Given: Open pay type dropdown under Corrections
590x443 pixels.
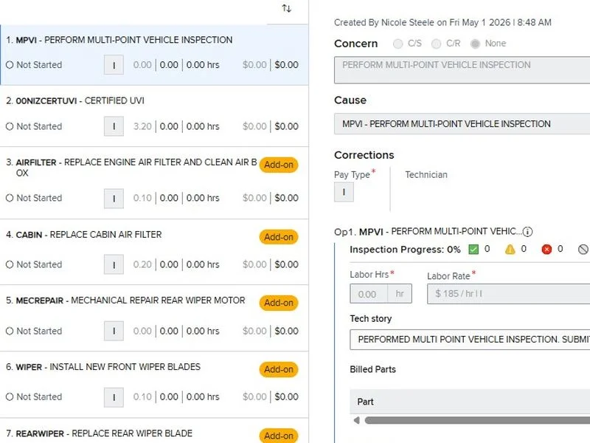Looking at the screenshot, I should [344, 192].
